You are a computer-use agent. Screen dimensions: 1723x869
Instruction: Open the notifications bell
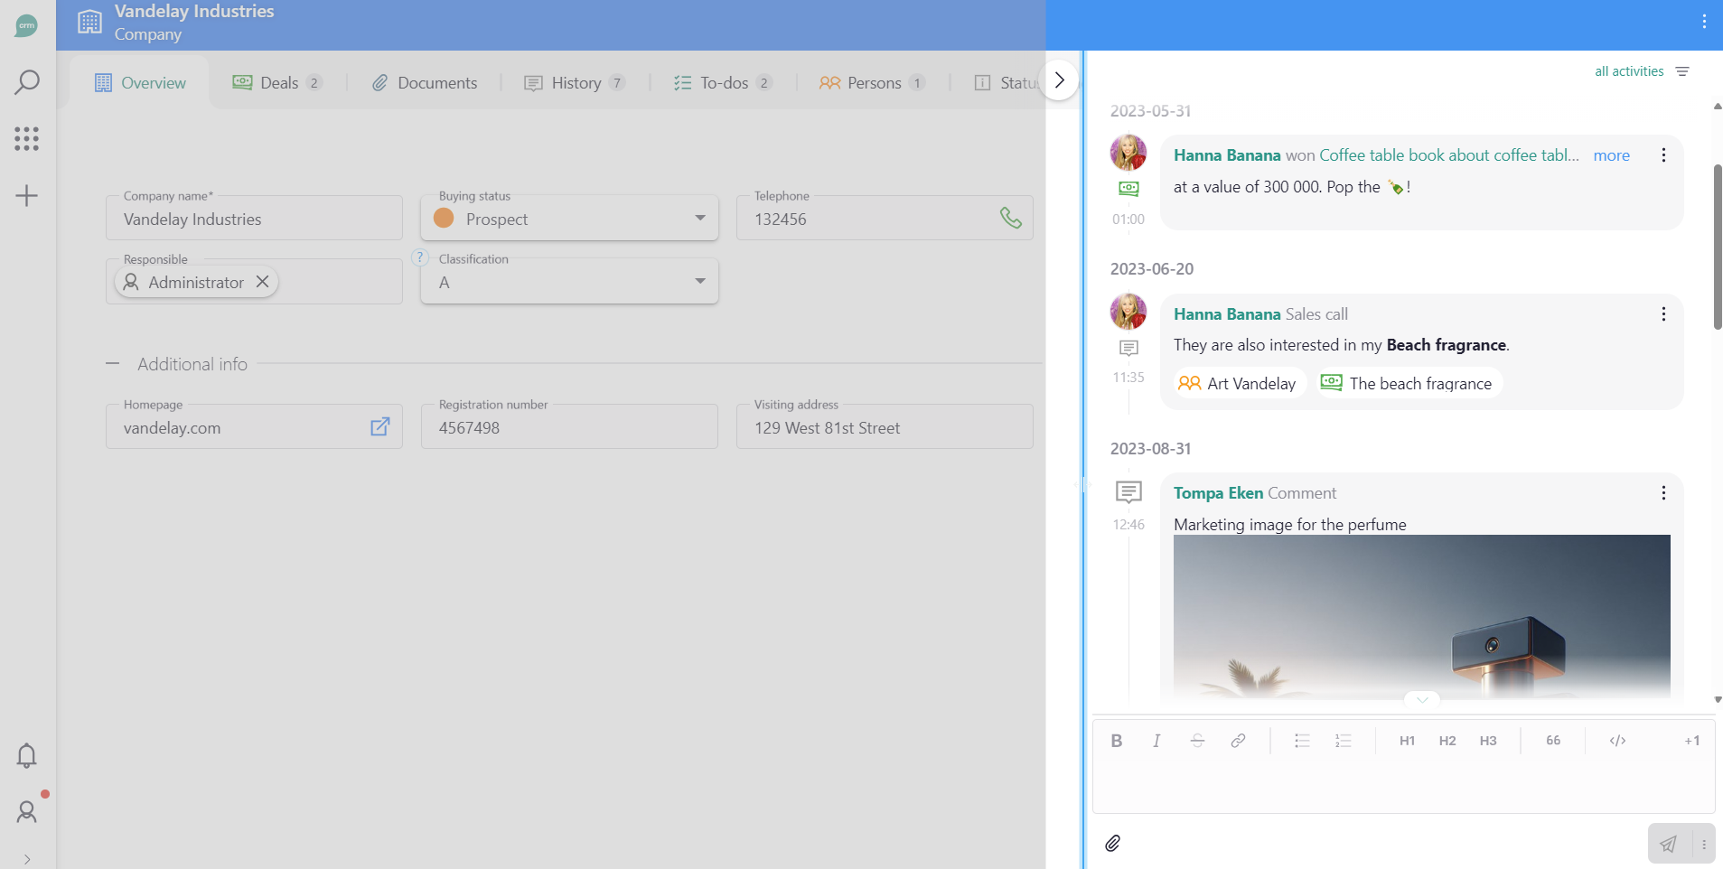27,755
